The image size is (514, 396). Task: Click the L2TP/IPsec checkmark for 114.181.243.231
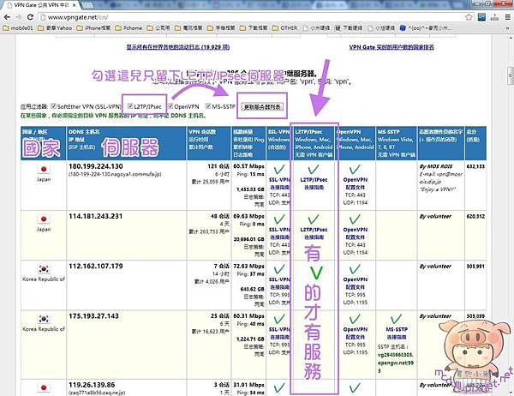click(314, 219)
